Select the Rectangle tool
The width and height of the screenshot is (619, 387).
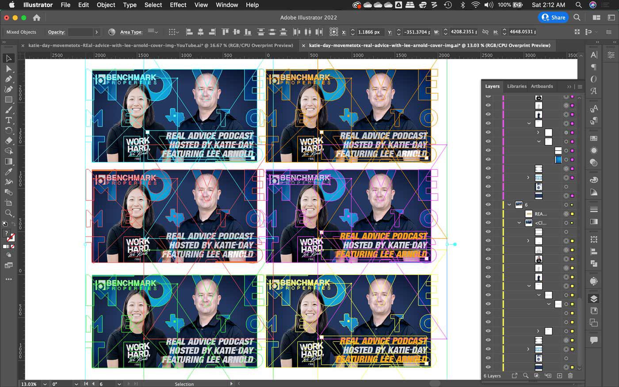(8, 100)
